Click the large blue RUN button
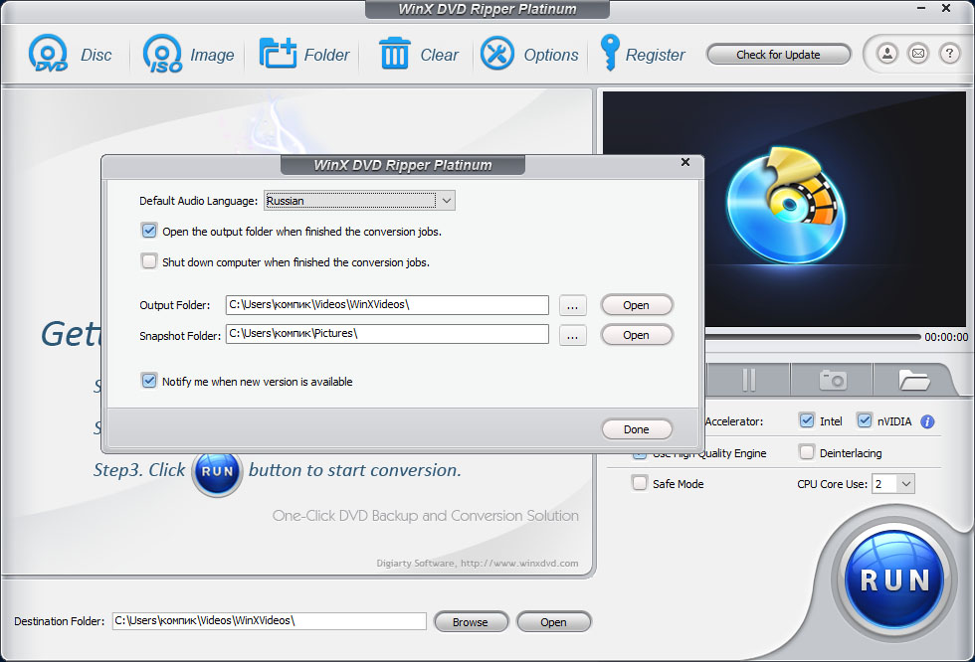 point(894,579)
